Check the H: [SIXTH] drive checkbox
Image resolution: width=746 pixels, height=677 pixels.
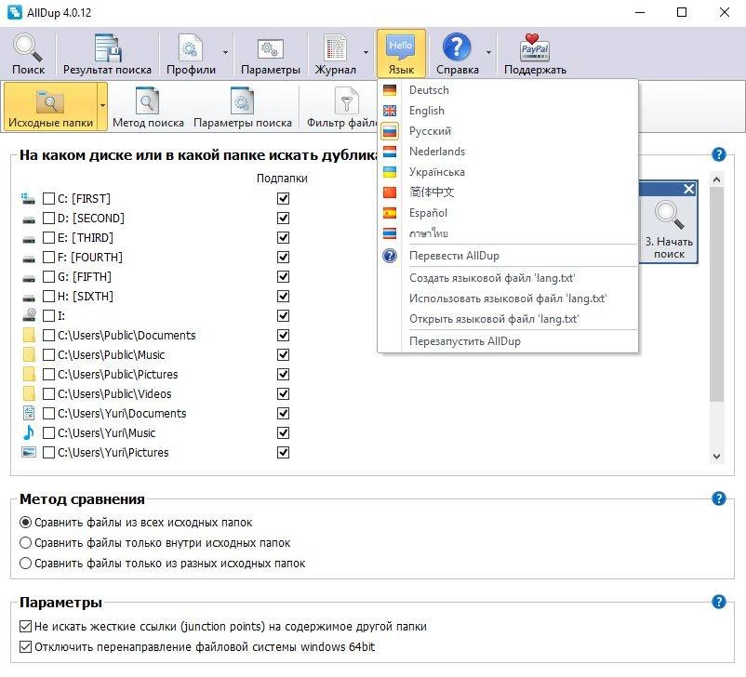(48, 296)
